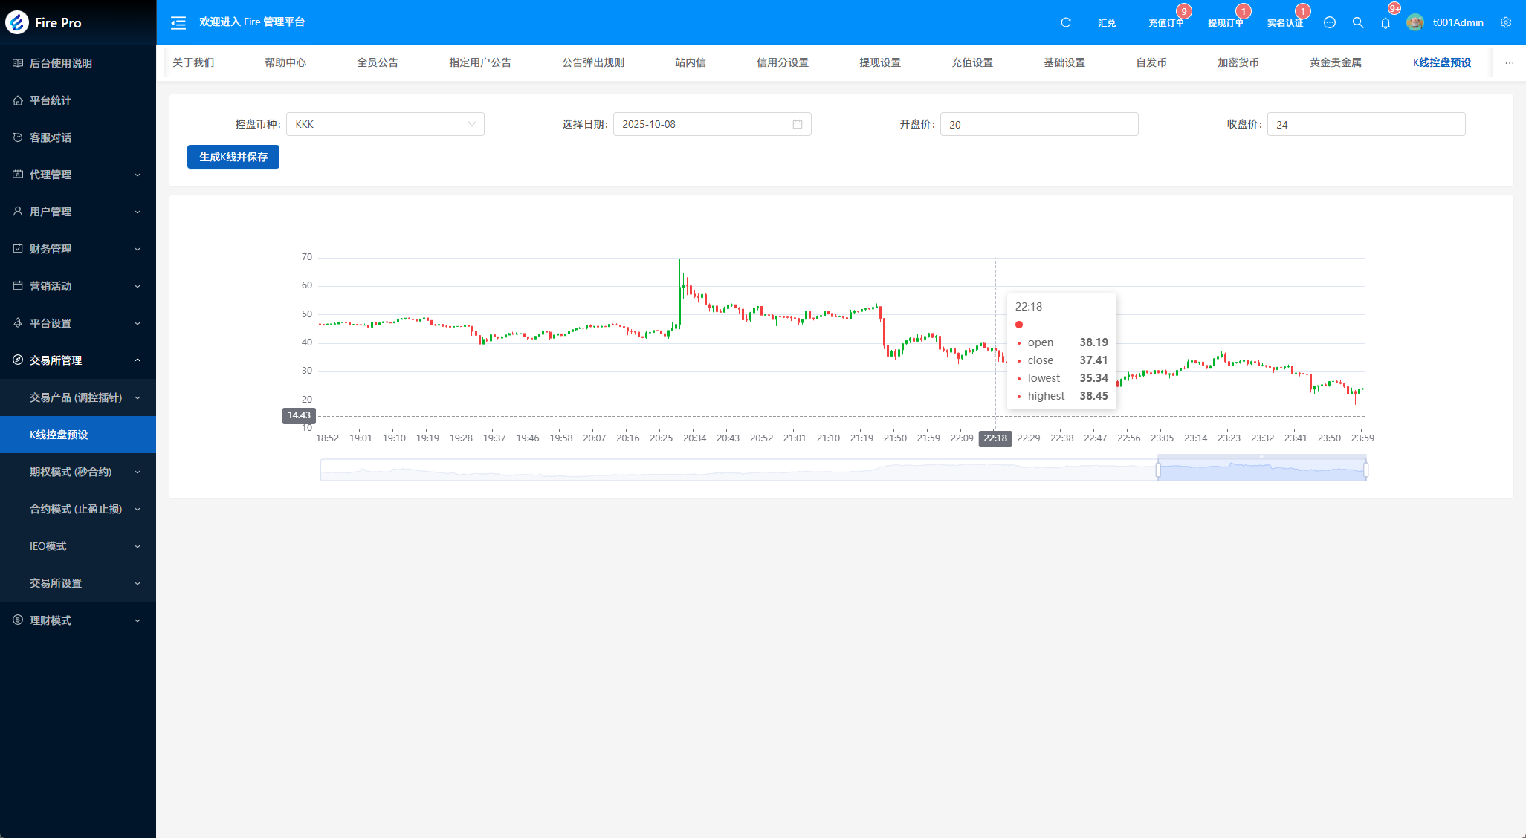Open the 充值订单 notification shortcut
This screenshot has width=1526, height=838.
click(x=1165, y=23)
